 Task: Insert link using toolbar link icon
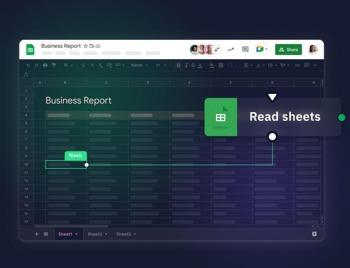[x=298, y=65]
